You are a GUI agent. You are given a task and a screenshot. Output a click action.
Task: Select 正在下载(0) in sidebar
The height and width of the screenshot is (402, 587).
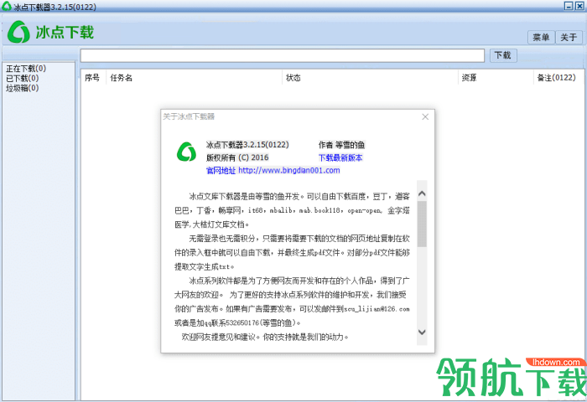(x=26, y=69)
